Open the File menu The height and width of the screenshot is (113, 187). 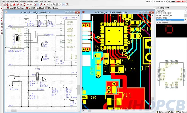[x=3, y=1]
